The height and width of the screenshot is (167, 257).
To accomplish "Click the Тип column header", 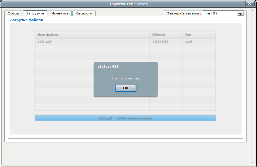I will pyautogui.click(x=188, y=35).
